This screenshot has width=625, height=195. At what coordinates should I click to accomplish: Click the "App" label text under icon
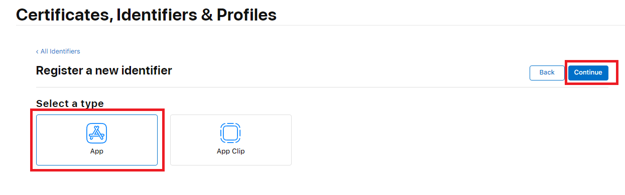pos(97,151)
